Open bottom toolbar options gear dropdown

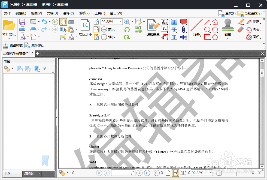[x=68, y=173]
